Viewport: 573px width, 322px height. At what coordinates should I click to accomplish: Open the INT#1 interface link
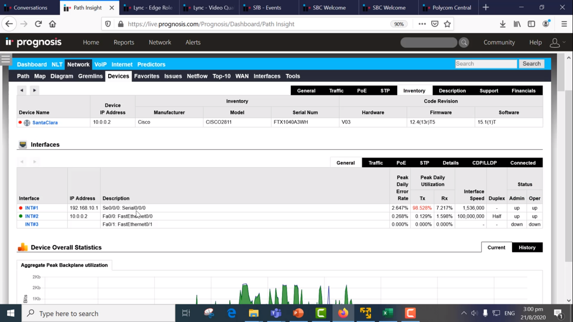coord(31,208)
